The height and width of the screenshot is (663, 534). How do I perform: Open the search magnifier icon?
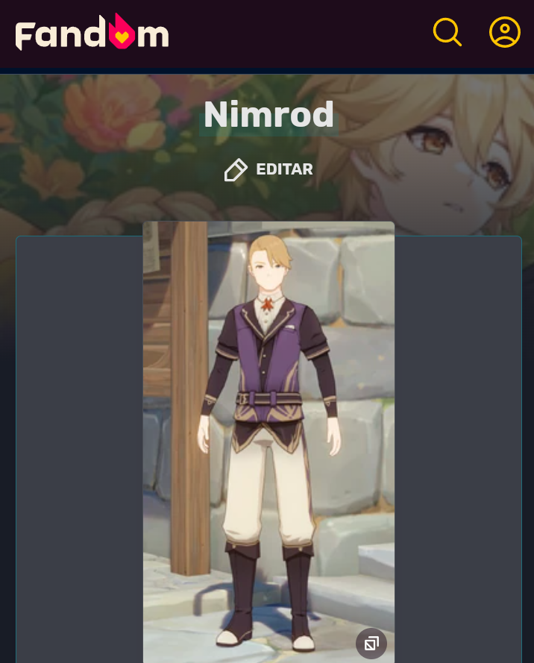pyautogui.click(x=447, y=32)
